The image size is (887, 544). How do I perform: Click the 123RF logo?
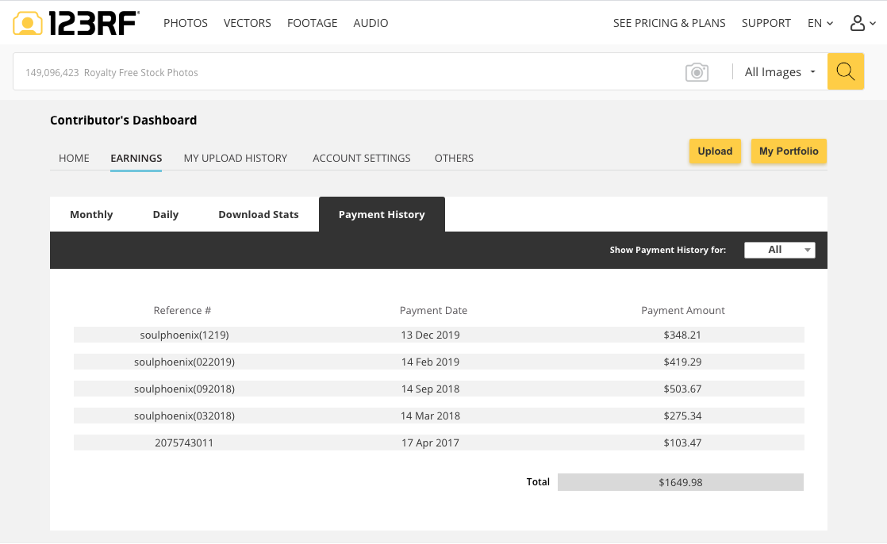click(76, 23)
